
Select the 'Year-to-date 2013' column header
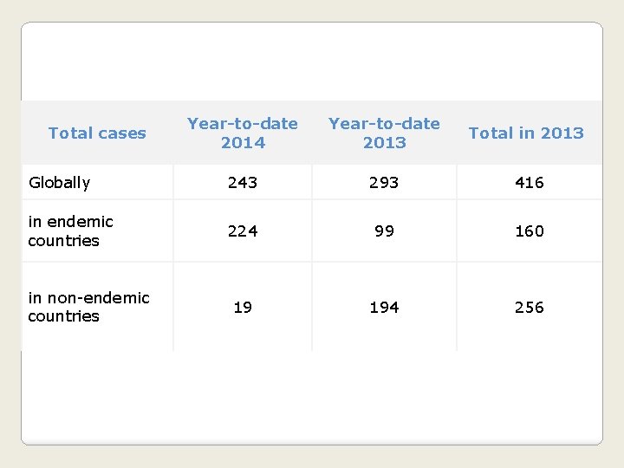(384, 133)
